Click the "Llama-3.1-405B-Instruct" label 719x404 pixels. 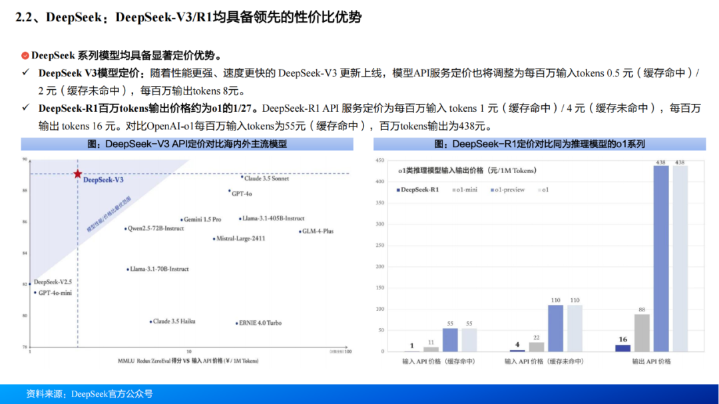[x=274, y=218]
